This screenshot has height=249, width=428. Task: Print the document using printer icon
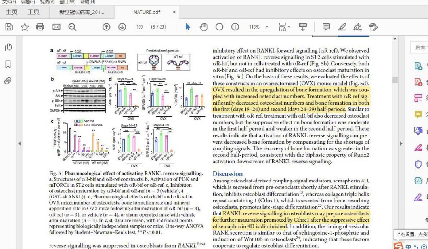pyautogui.click(x=40, y=27)
